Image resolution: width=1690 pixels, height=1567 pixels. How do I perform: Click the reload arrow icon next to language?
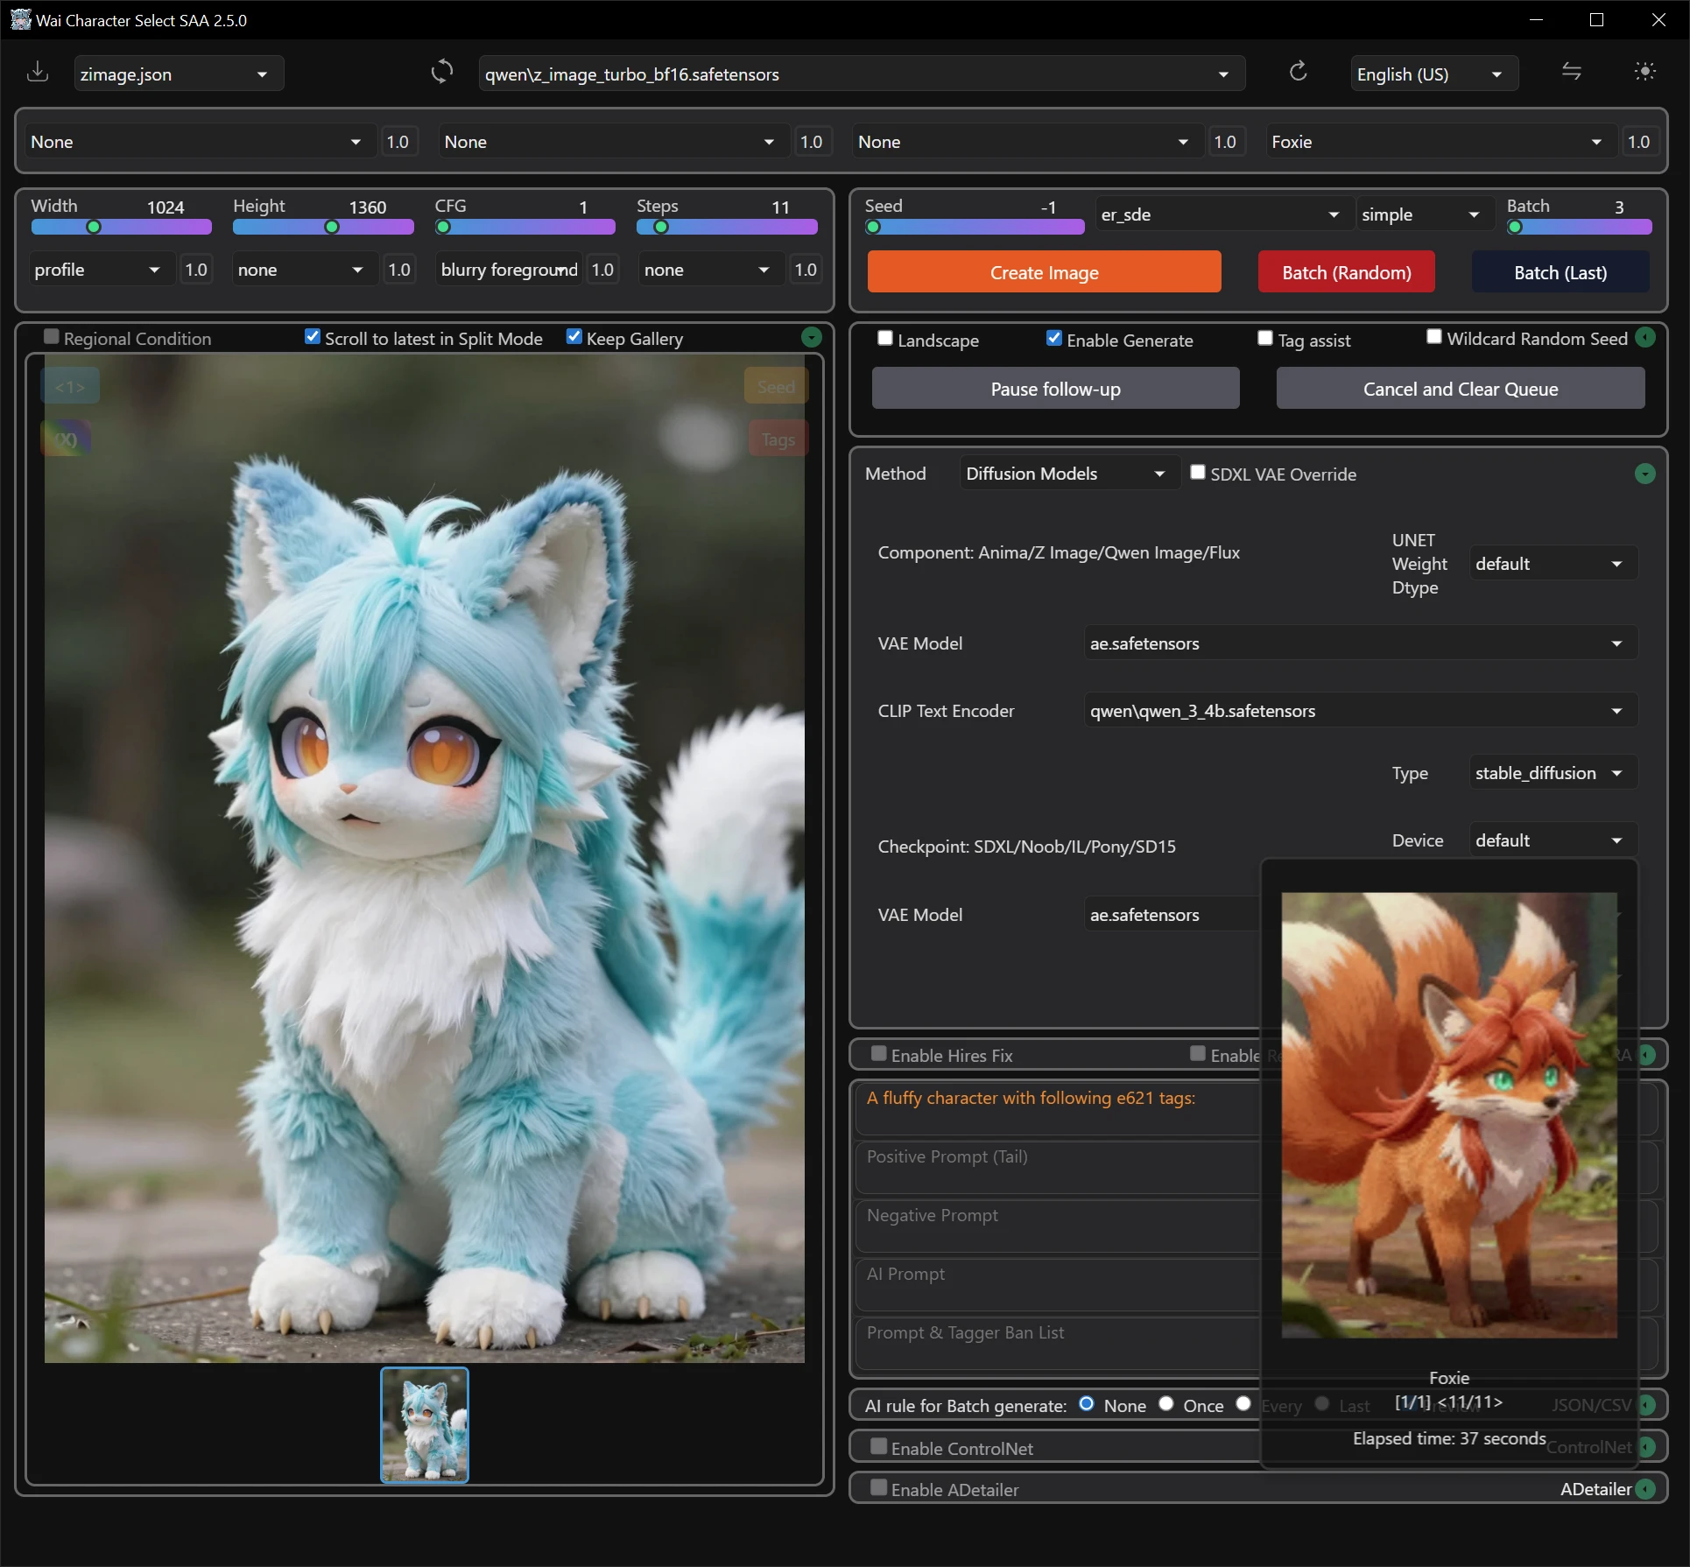[1298, 72]
